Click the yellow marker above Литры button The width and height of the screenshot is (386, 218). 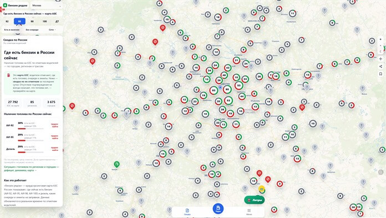point(261,189)
